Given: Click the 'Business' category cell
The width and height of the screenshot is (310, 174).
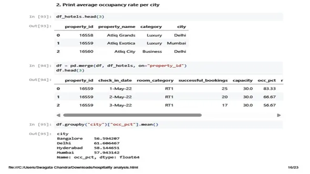Looking at the screenshot, I should click(x=152, y=51).
